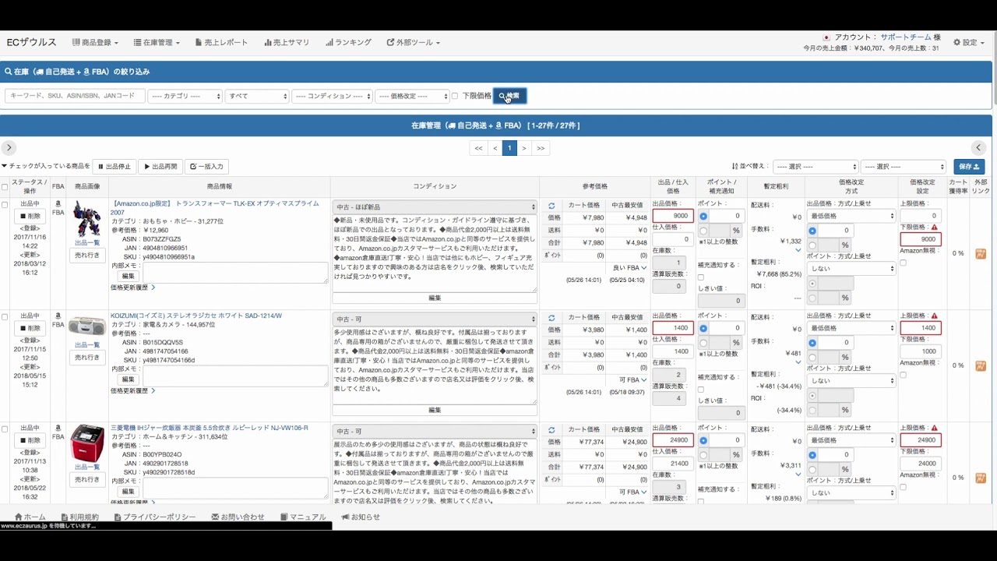Expand first 並べ替え sort dropdown
Image resolution: width=997 pixels, height=561 pixels.
pyautogui.click(x=815, y=167)
